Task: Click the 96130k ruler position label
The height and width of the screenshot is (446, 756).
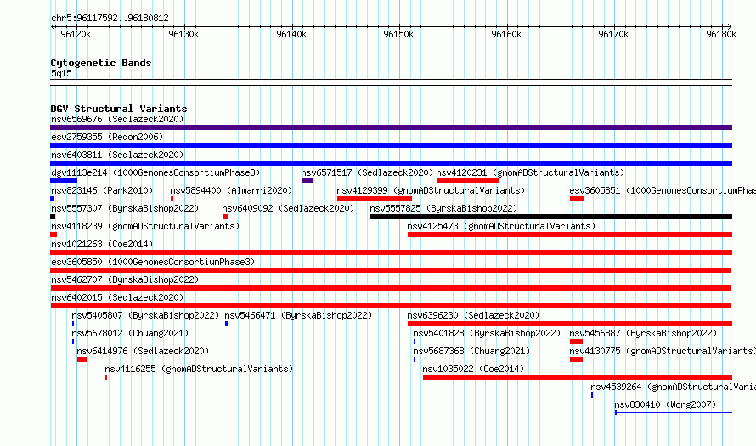Action: (183, 34)
